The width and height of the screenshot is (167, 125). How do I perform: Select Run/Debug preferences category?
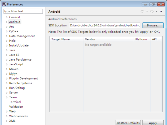pyautogui.click(x=17, y=88)
